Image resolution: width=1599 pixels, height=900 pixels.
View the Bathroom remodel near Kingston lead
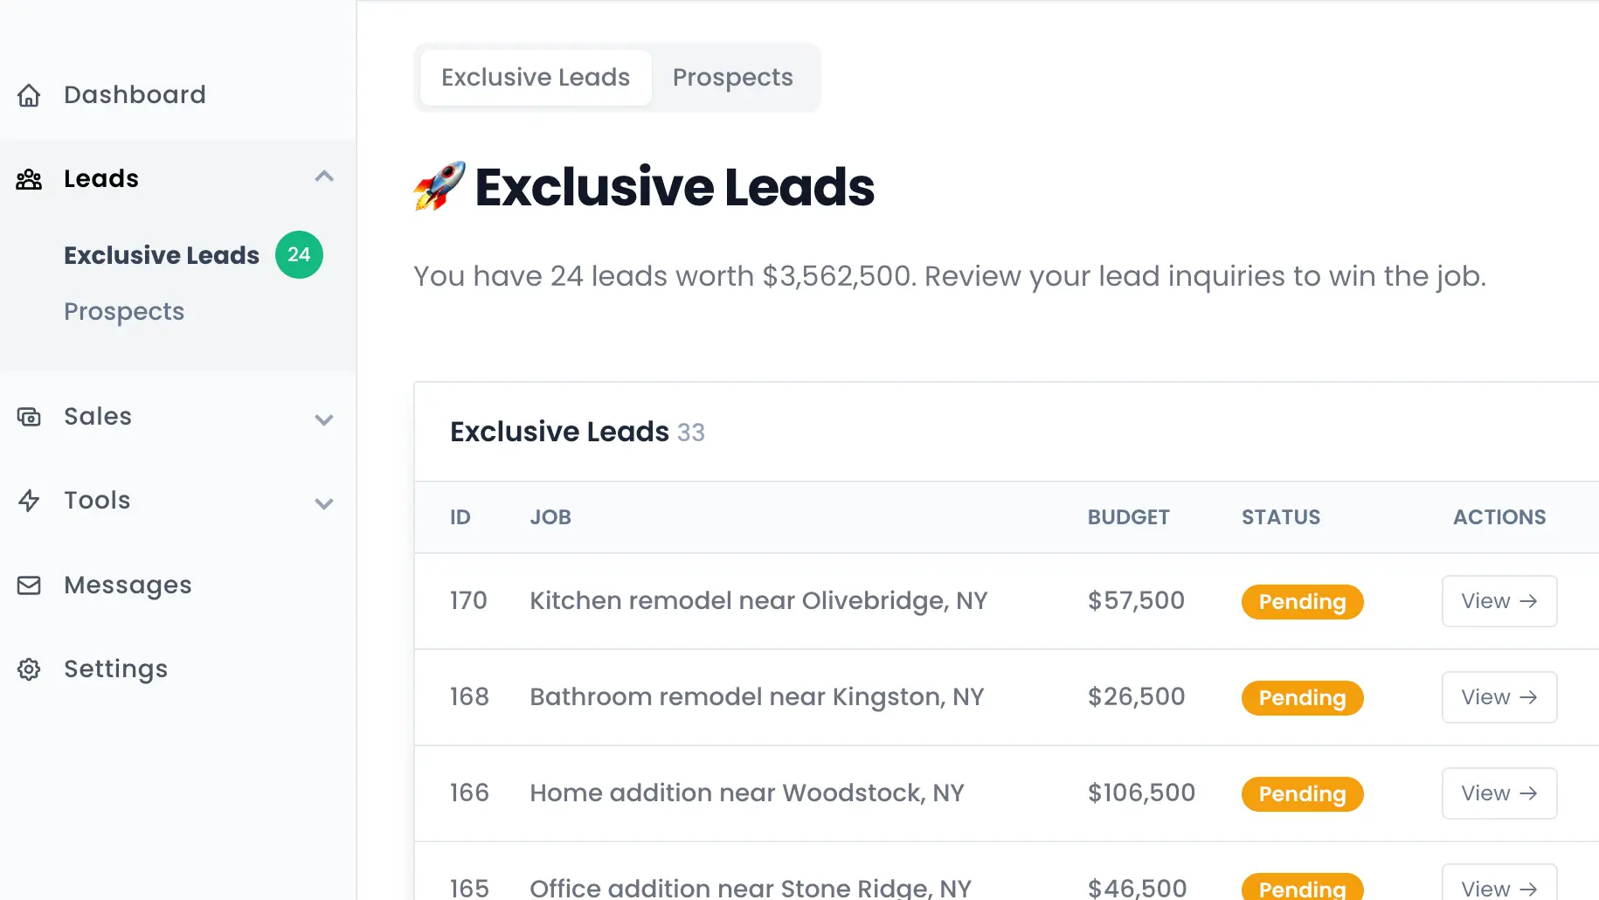1498,696
